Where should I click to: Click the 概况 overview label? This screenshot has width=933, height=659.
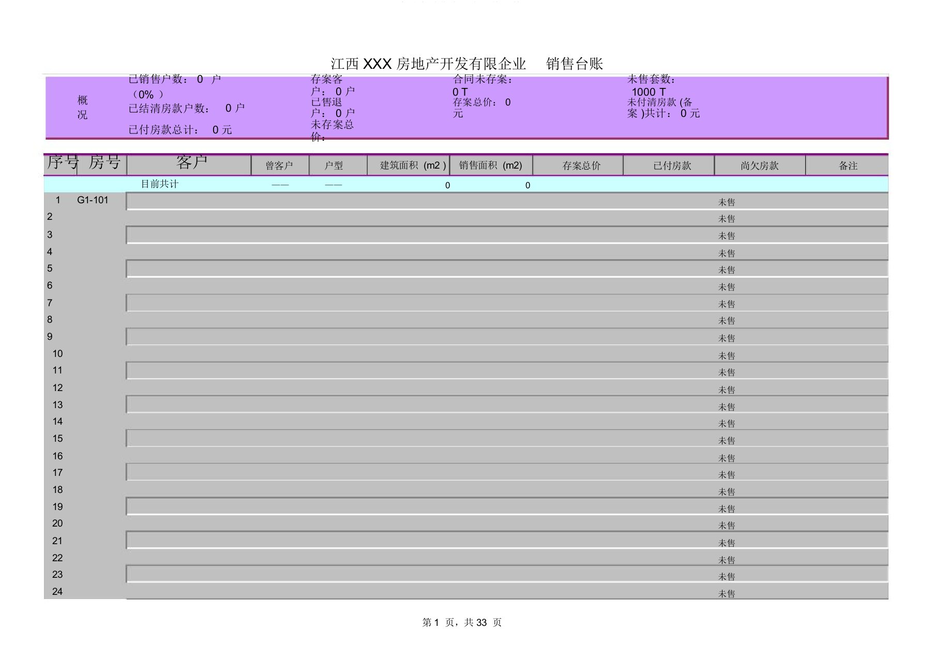point(83,108)
